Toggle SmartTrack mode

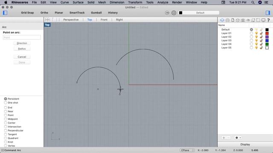click(x=77, y=13)
